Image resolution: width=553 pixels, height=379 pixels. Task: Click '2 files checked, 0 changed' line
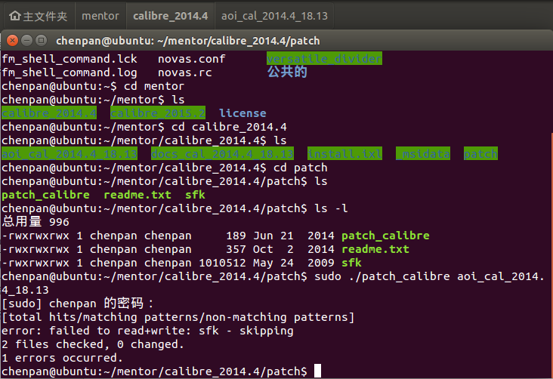(x=93, y=344)
